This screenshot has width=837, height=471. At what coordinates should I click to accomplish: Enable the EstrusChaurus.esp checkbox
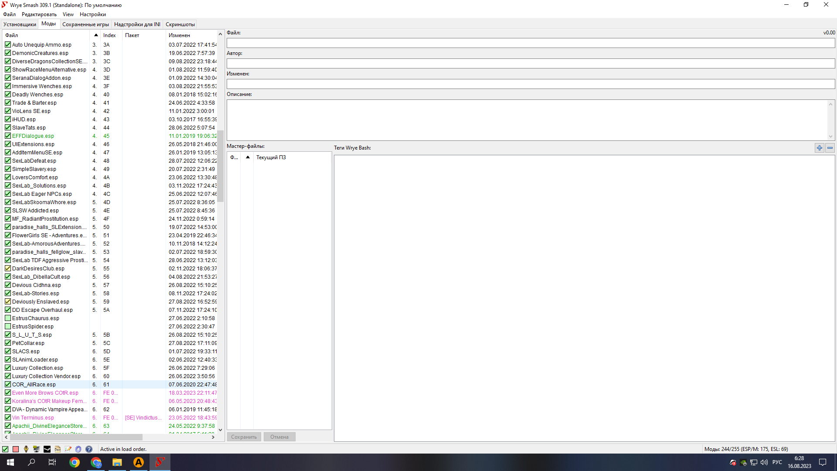click(8, 318)
